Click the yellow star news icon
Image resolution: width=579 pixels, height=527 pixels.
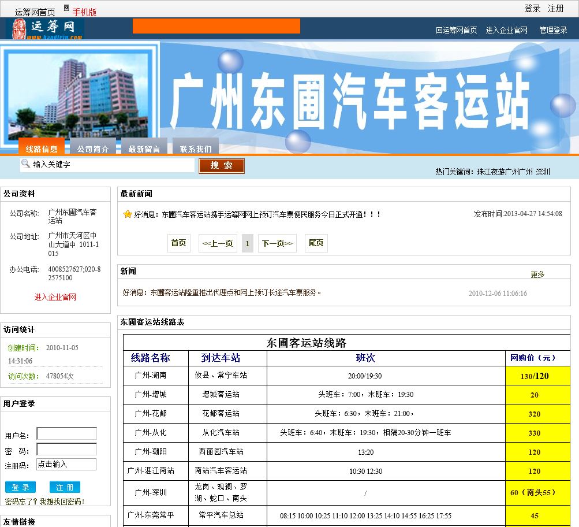coord(128,214)
